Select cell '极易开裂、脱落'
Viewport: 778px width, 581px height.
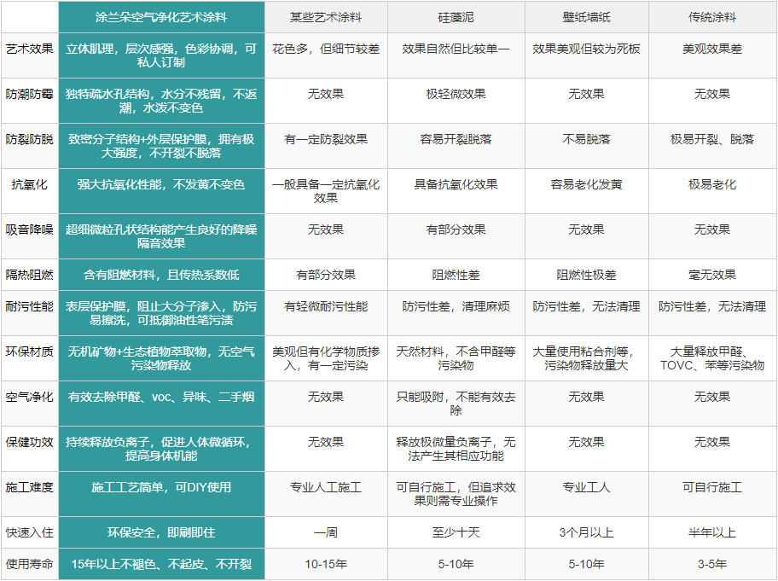712,146
